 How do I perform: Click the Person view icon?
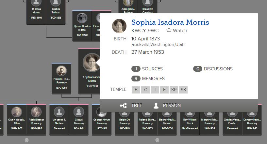tap(156, 106)
